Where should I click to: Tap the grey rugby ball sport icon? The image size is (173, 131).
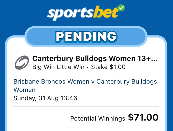(22, 63)
